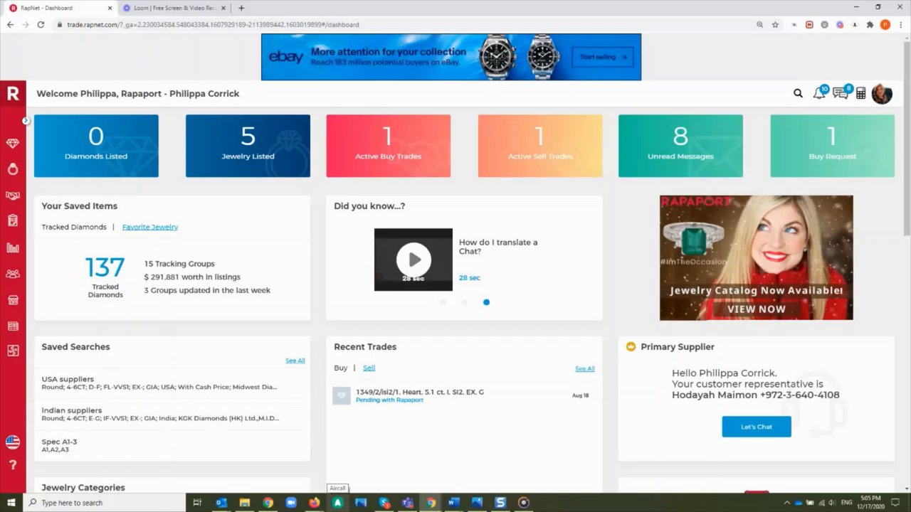Open the Jewelry Listed tile
This screenshot has height=512, width=911.
tap(248, 146)
